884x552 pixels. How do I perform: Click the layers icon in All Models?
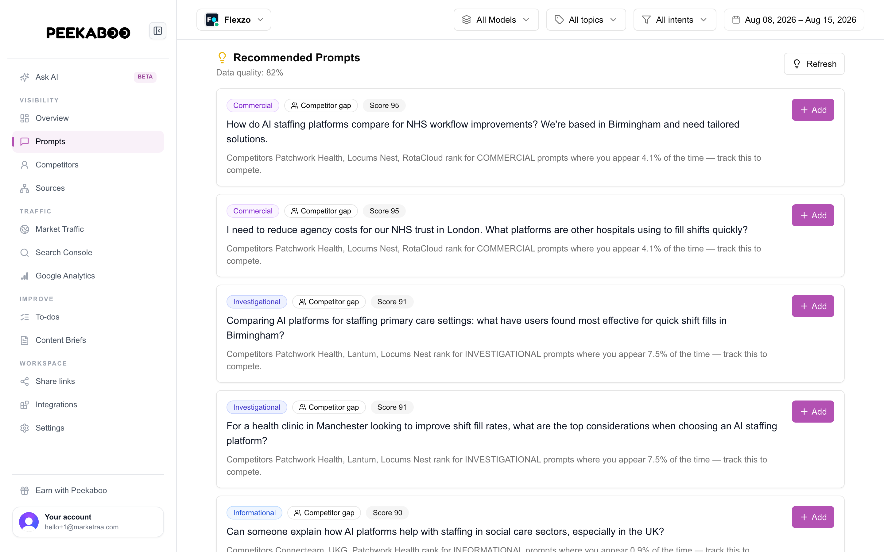(467, 20)
